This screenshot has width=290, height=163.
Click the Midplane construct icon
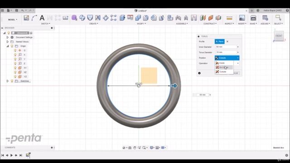click(218, 18)
